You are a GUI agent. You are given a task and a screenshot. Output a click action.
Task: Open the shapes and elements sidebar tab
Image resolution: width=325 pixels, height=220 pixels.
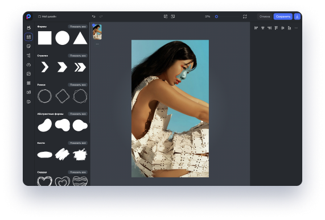click(x=28, y=37)
